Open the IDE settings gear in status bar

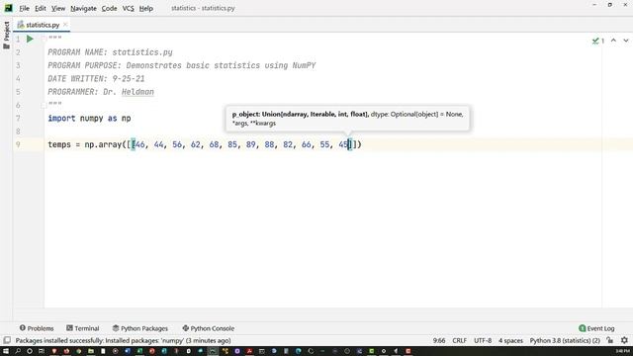coord(624,340)
